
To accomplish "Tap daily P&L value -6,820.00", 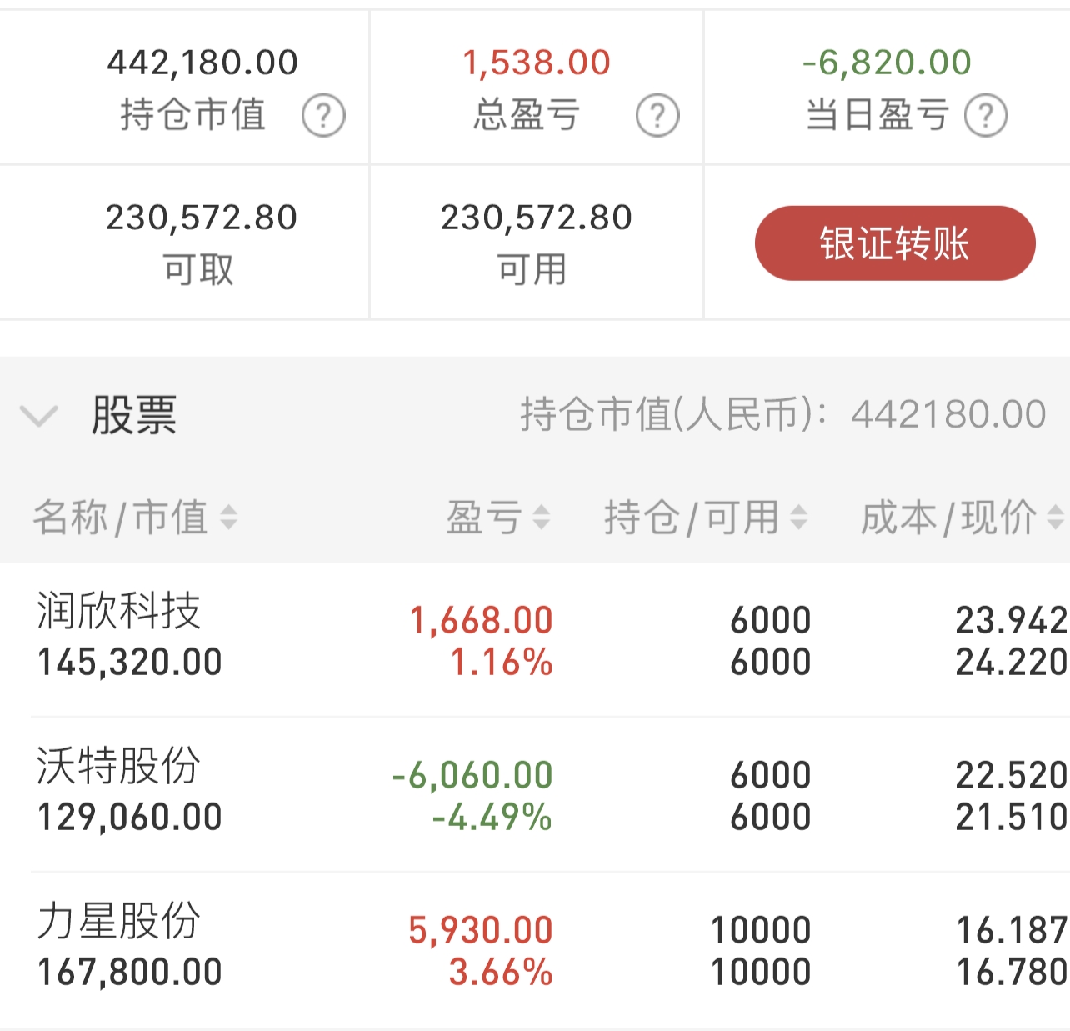I will pyautogui.click(x=887, y=63).
